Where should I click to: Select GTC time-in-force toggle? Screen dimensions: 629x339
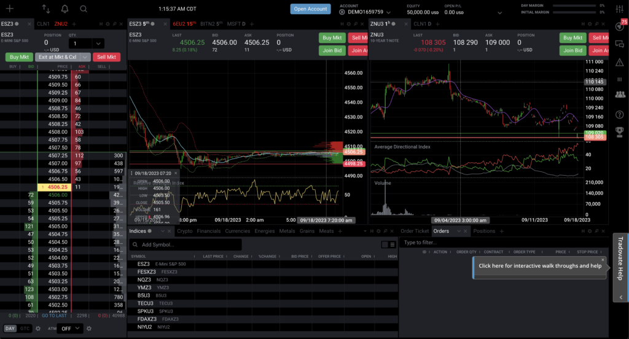25,329
